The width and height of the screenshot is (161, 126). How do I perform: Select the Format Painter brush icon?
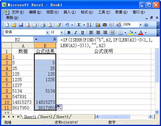(x=59, y=25)
